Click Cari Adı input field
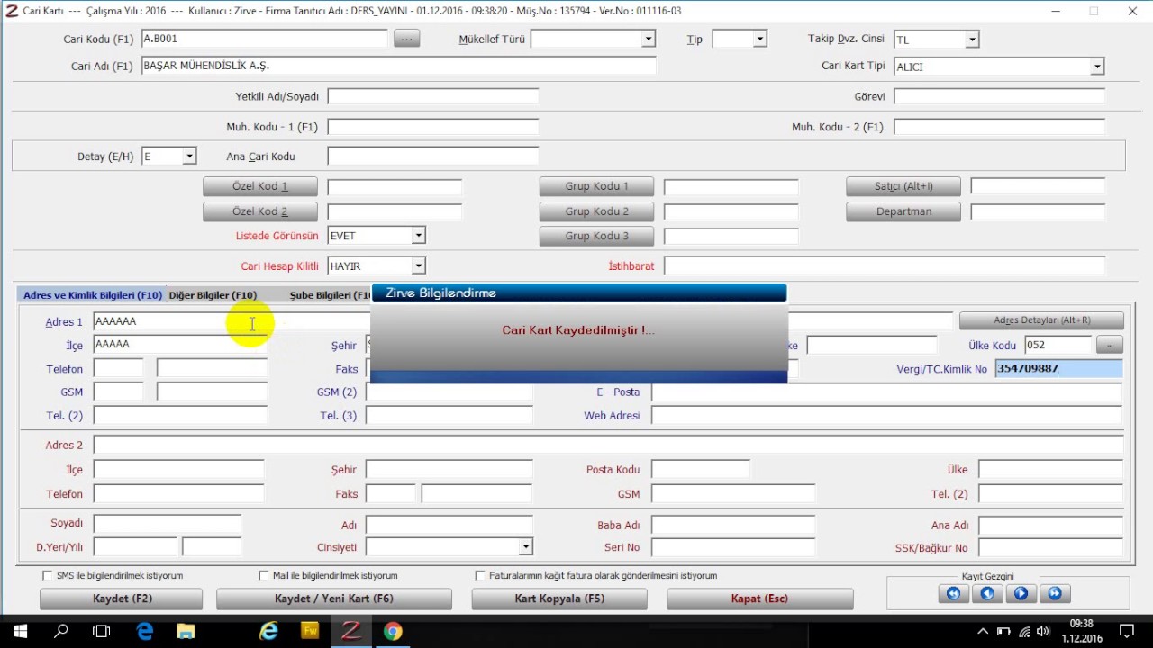1153x648 pixels. pos(398,66)
